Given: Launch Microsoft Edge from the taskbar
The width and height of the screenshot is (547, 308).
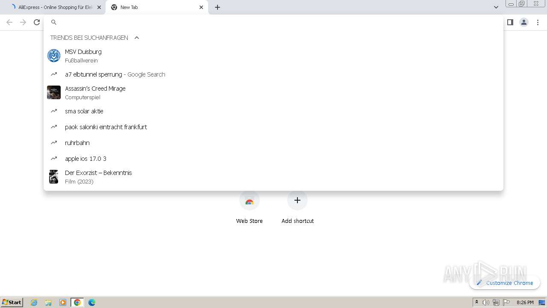Looking at the screenshot, I should (x=92, y=302).
